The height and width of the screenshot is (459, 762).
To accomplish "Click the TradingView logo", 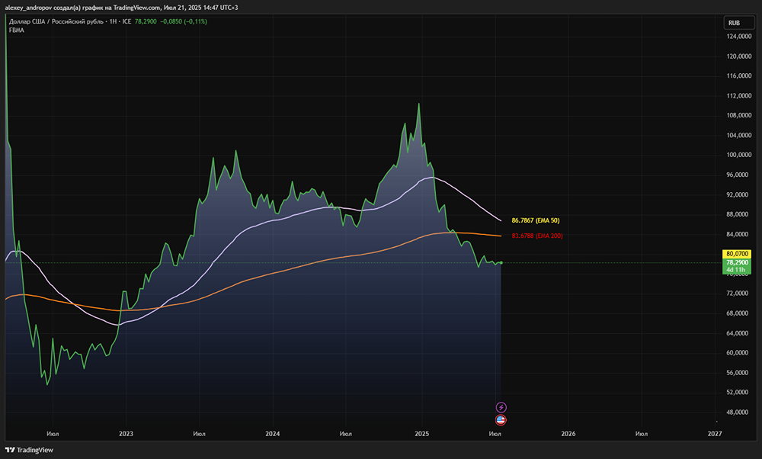I will (29, 451).
